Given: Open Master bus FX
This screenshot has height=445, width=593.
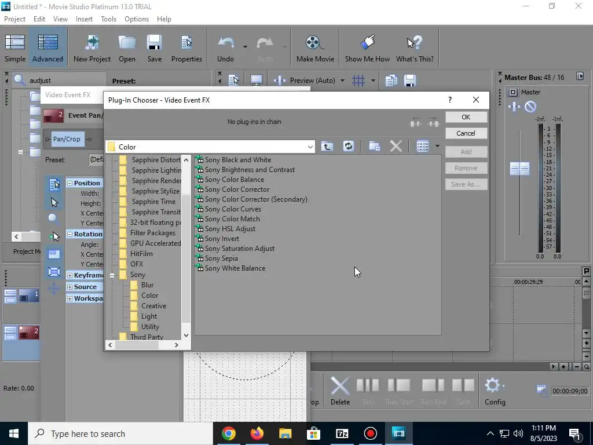Looking at the screenshot, I should (514, 107).
